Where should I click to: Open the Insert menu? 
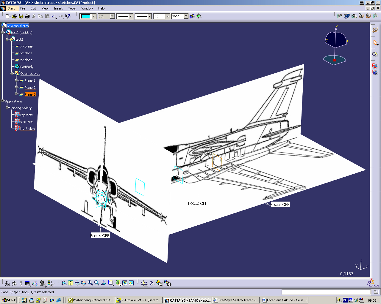coord(58,8)
